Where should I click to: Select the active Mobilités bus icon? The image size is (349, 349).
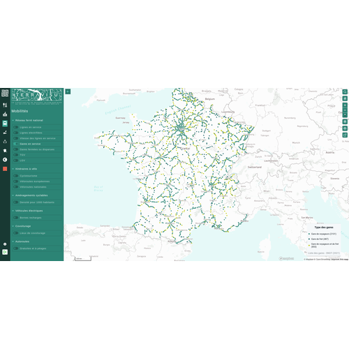pyautogui.click(x=5, y=124)
